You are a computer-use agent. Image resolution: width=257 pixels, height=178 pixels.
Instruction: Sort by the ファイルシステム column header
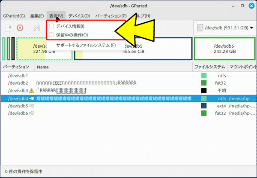click(x=209, y=67)
